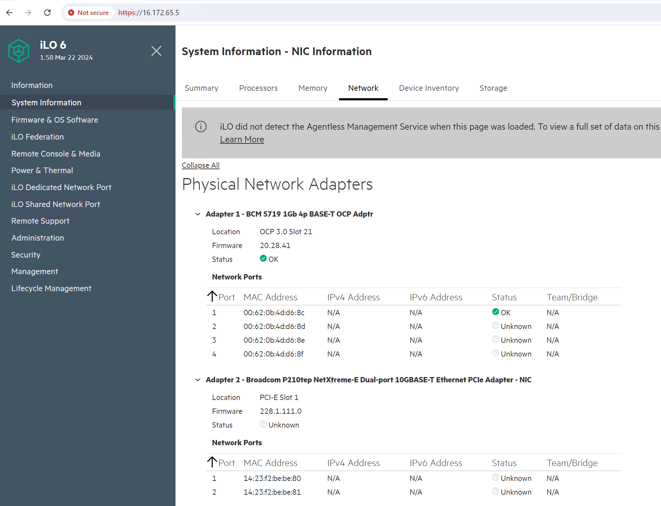Switch to the Memory tab
661x506 pixels.
coord(313,88)
